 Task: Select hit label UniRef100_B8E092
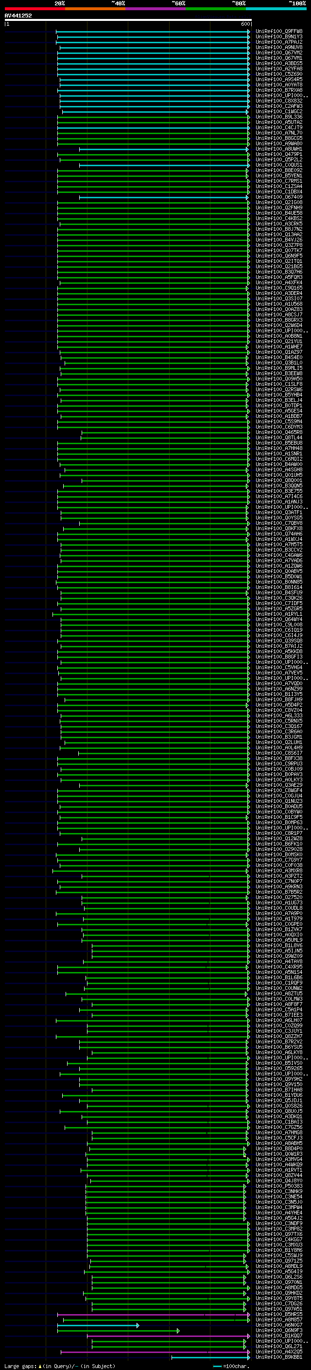pos(279,170)
